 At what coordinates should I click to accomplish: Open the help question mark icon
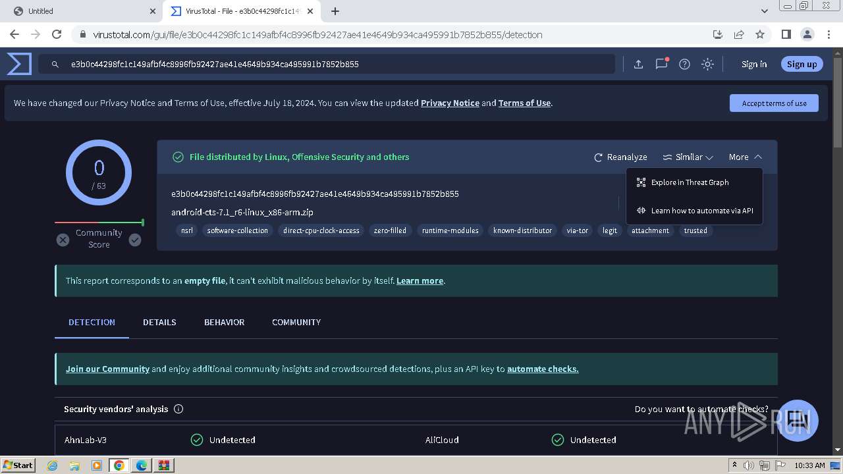684,64
